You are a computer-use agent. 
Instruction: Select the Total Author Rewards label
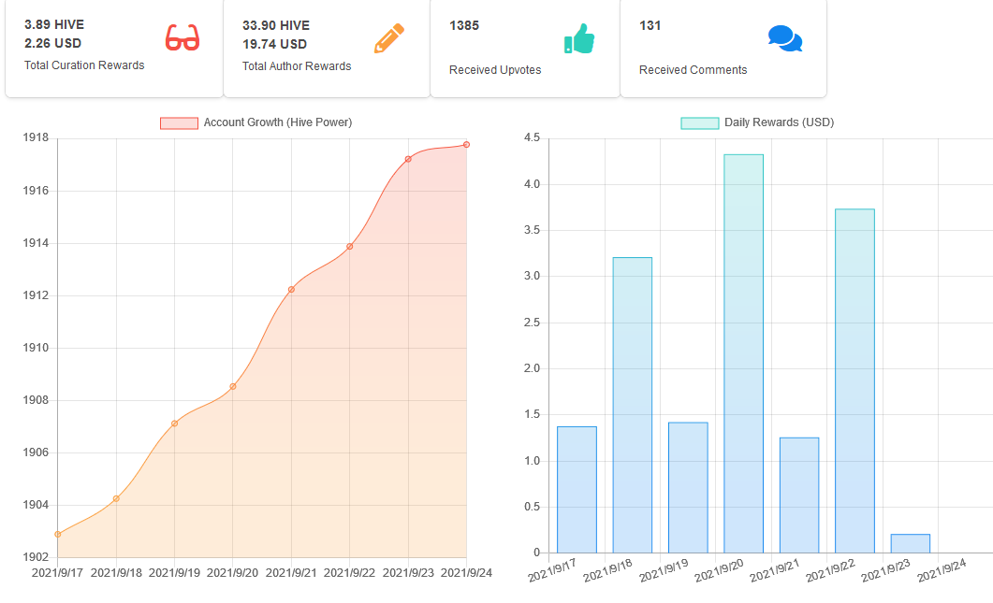click(x=297, y=65)
